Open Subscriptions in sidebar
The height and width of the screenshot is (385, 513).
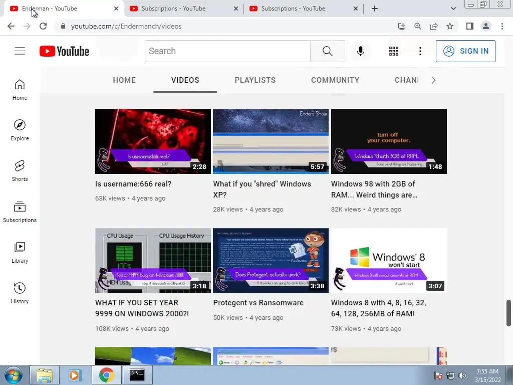coord(20,212)
